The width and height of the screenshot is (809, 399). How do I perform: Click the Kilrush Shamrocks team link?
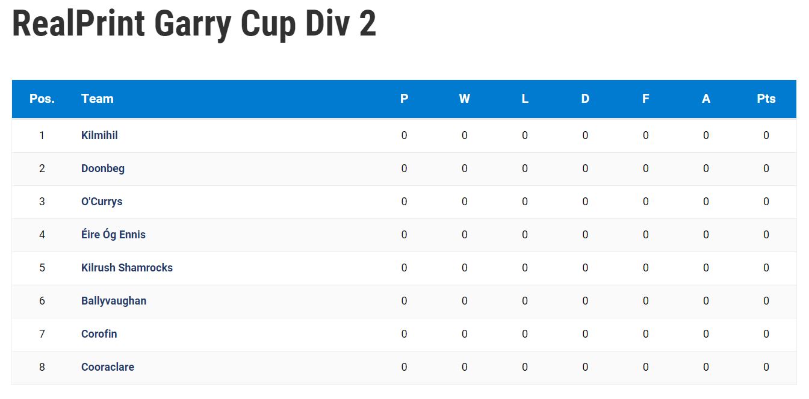pyautogui.click(x=127, y=268)
